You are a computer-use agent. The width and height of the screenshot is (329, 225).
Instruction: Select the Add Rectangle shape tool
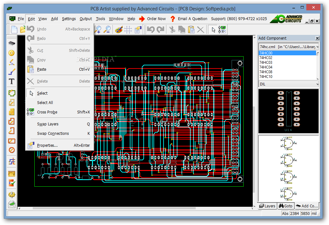[x=12, y=141]
